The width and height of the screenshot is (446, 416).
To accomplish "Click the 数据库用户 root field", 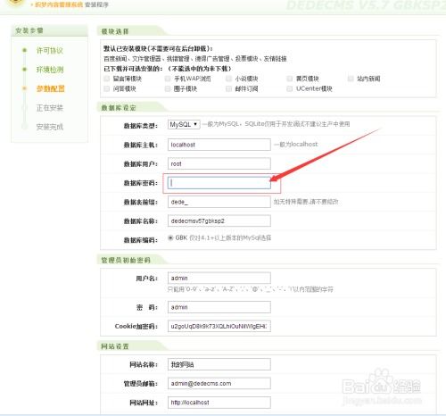I will [219, 163].
